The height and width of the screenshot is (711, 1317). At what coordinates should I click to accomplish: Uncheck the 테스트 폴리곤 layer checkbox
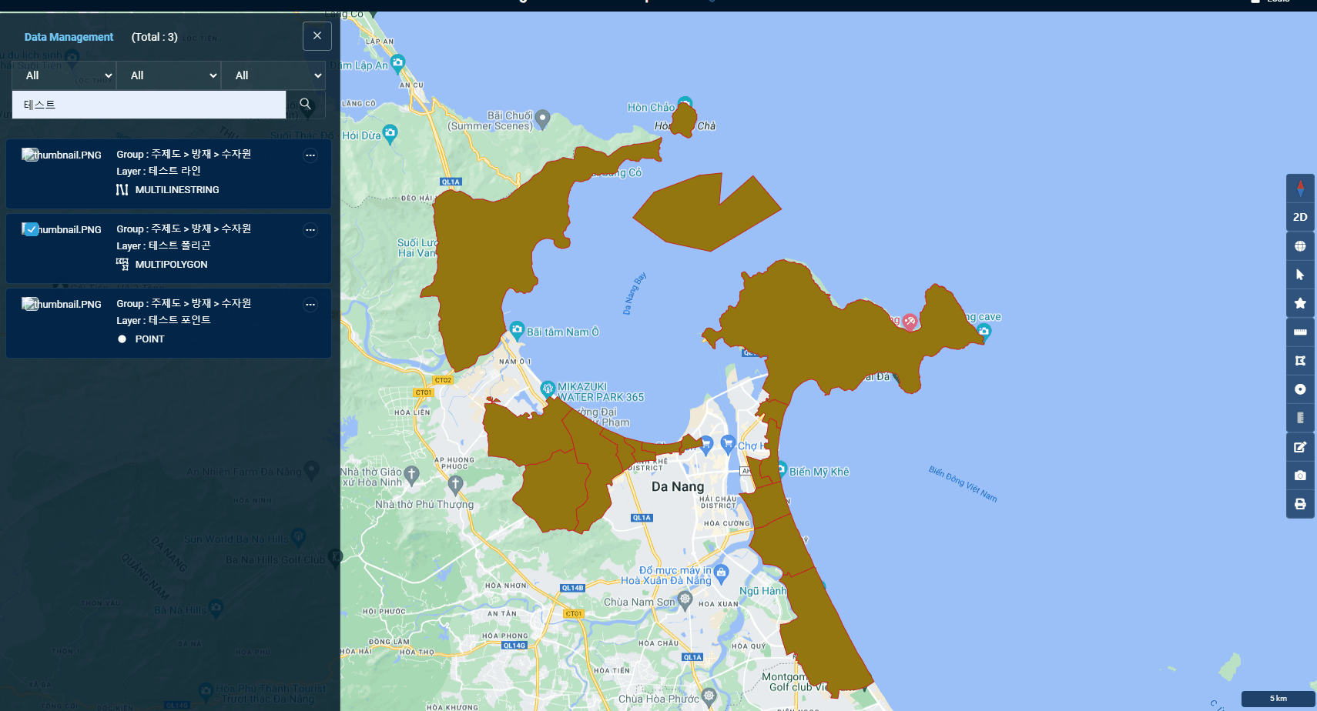pyautogui.click(x=30, y=229)
